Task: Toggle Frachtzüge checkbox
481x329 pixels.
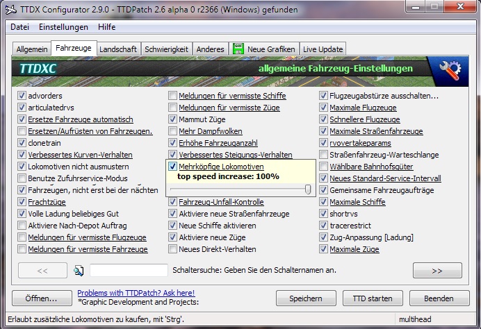Action: tap(22, 202)
